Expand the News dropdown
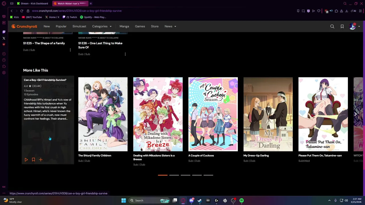This screenshot has height=205, width=365. click(170, 26)
